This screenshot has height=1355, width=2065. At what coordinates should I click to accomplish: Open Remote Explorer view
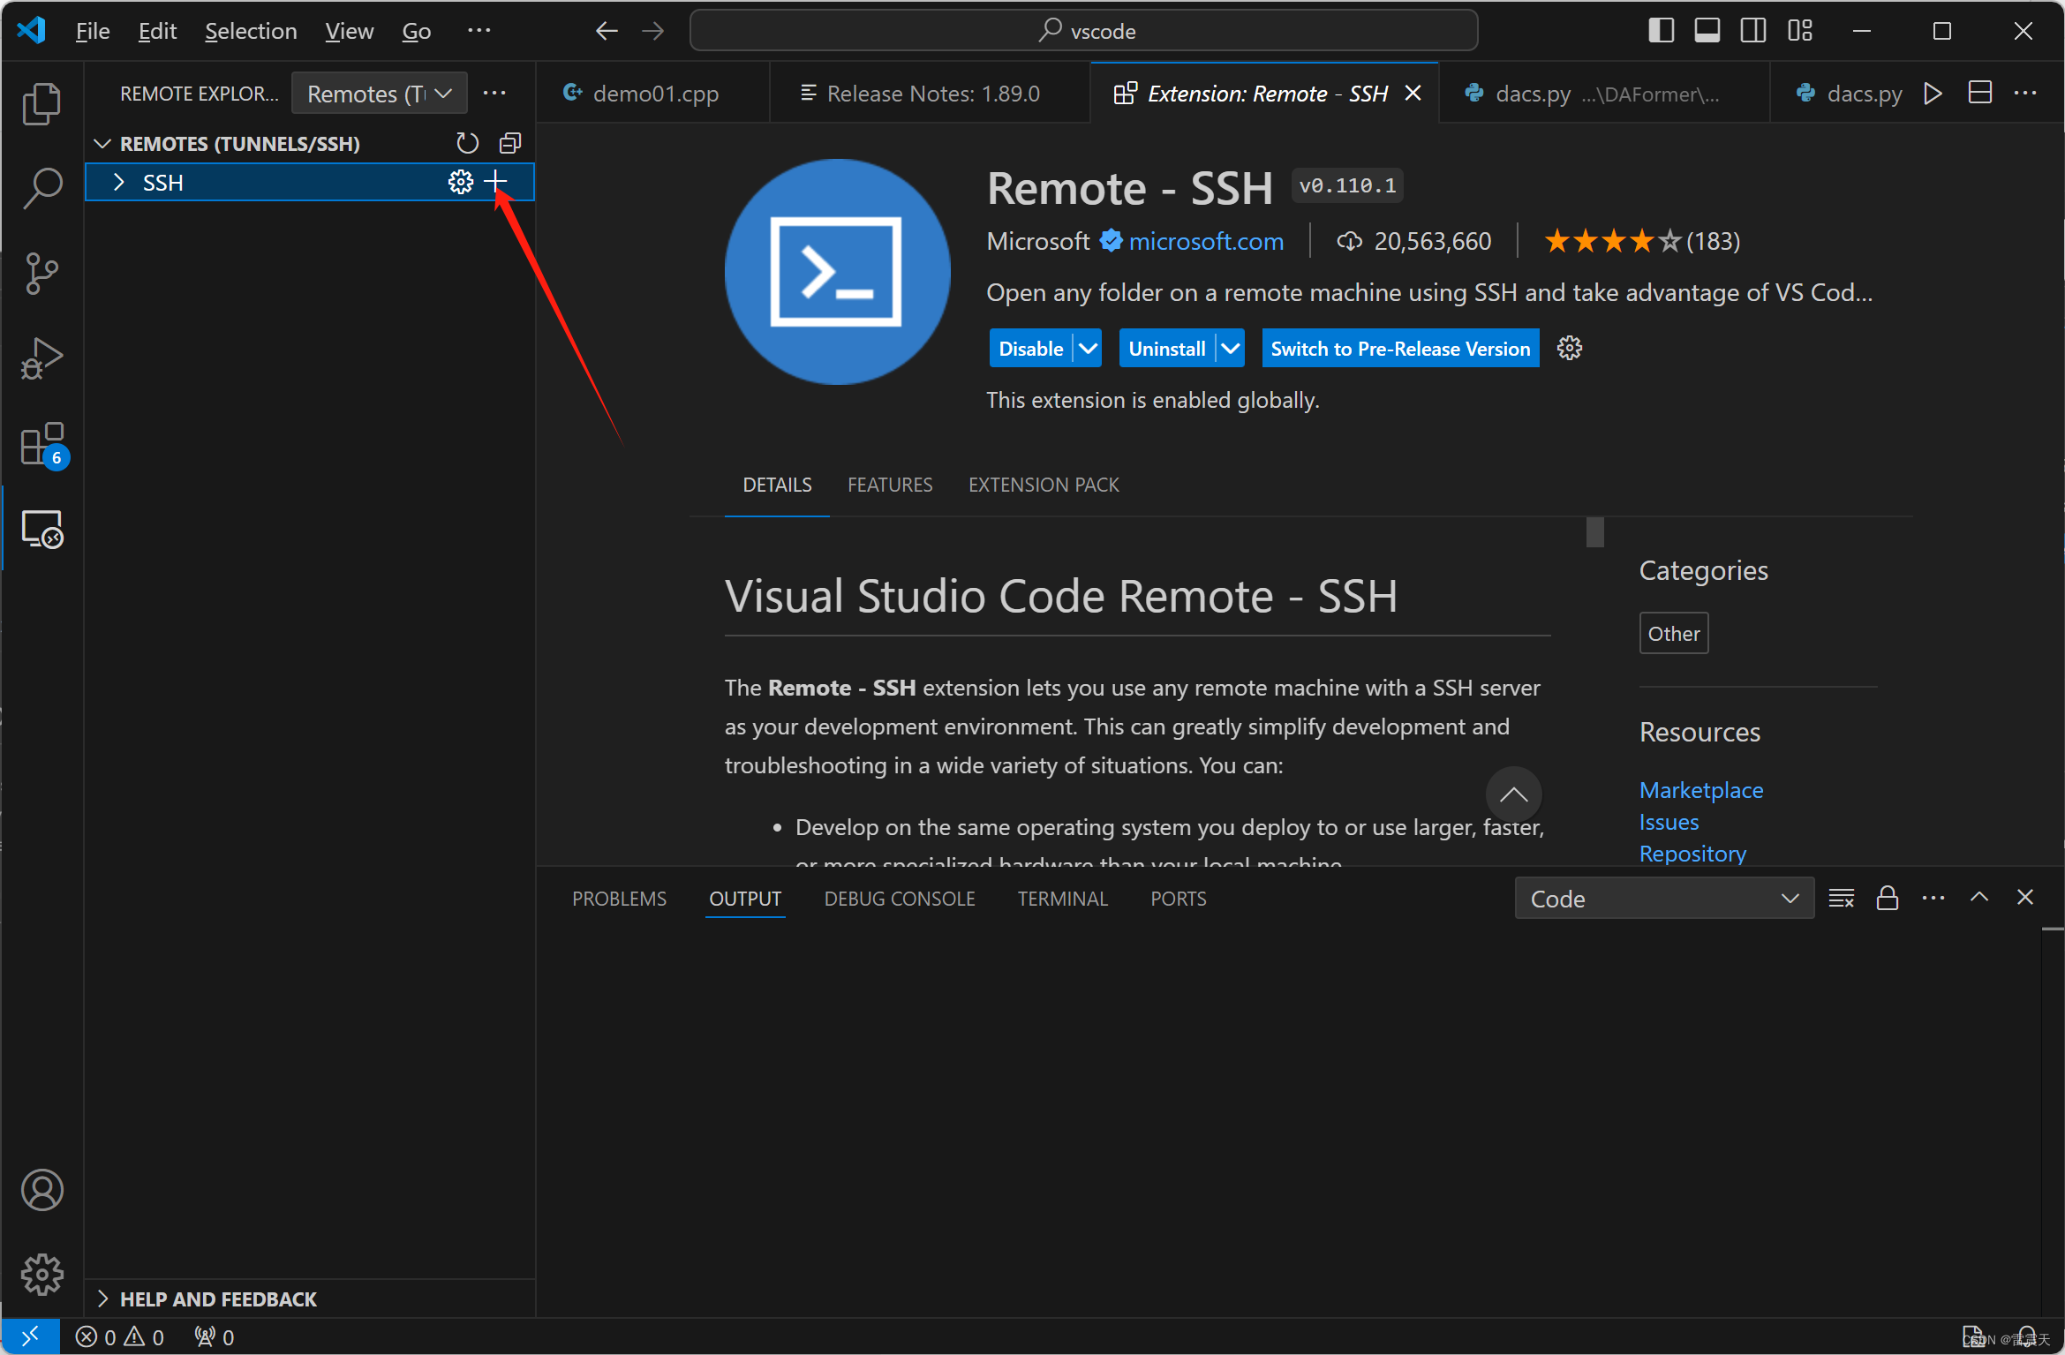point(41,529)
